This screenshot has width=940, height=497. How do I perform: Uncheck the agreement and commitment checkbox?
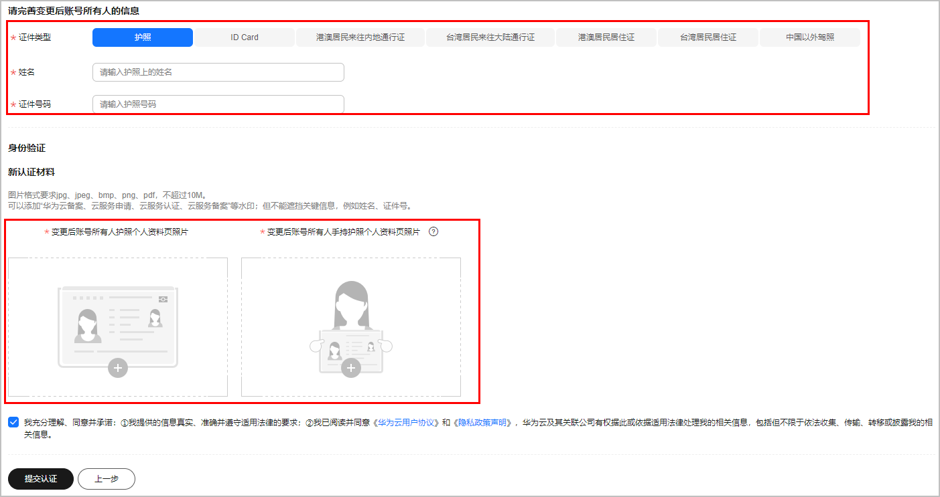(x=13, y=422)
